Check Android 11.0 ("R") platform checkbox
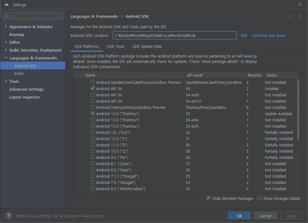The width and height of the screenshot is (308, 223). 93,145
